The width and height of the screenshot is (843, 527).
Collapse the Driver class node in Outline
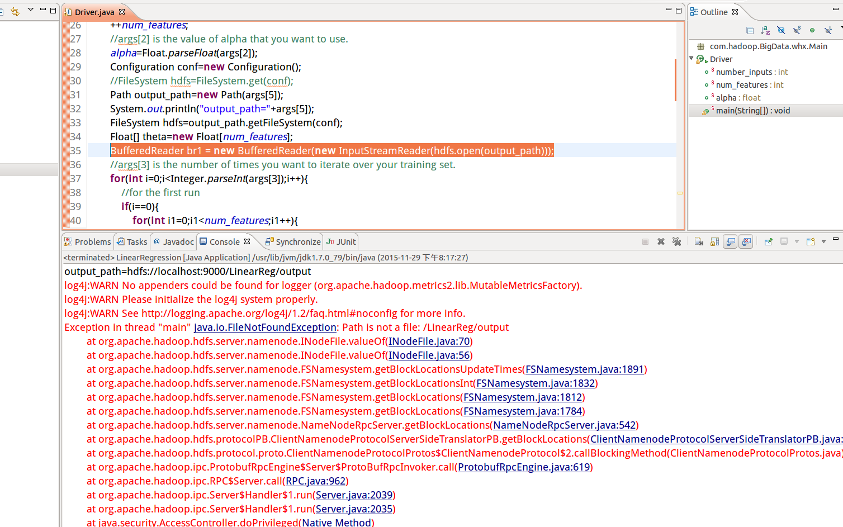click(x=692, y=59)
